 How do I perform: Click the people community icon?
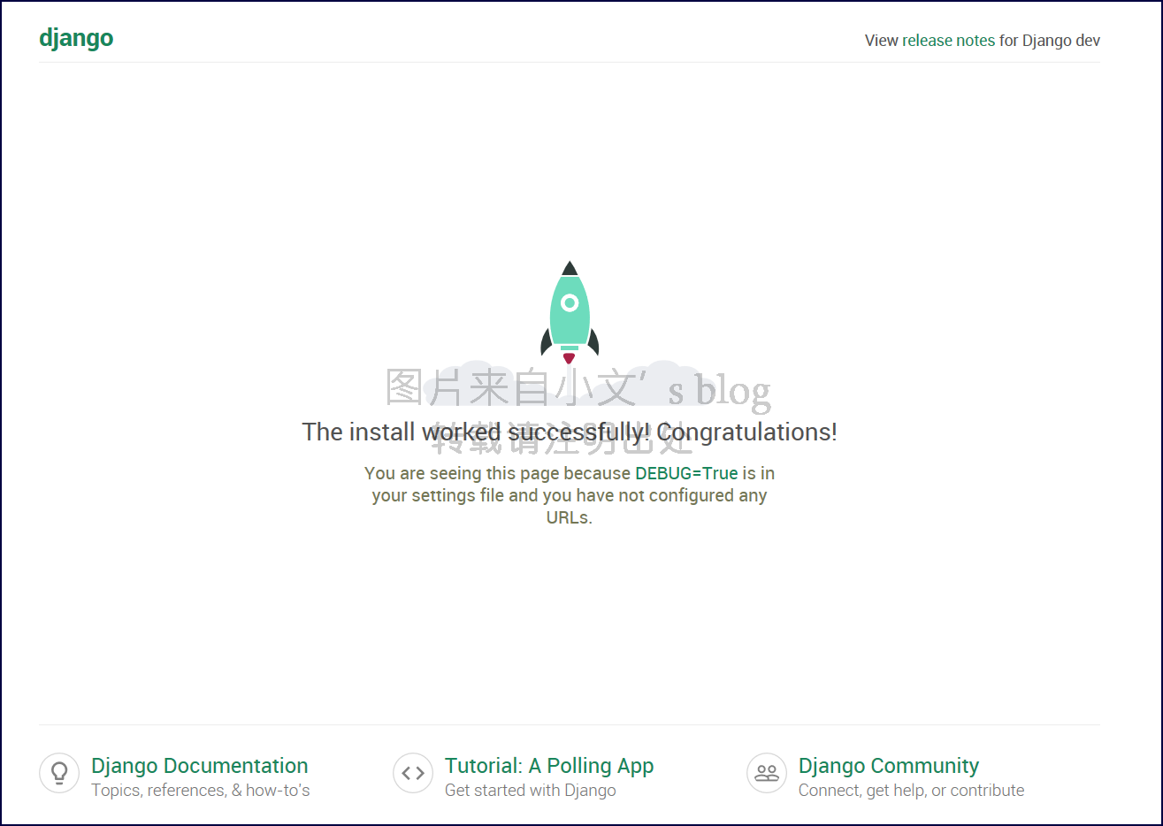(x=767, y=773)
